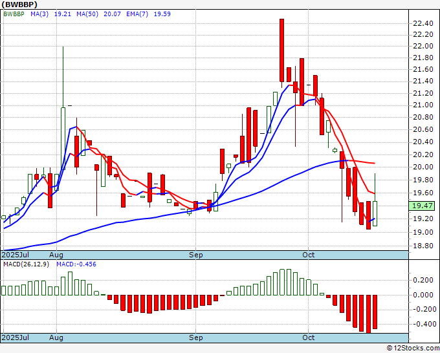Click the EMA(7) value 19.59
The width and height of the screenshot is (440, 353).
pyautogui.click(x=162, y=14)
